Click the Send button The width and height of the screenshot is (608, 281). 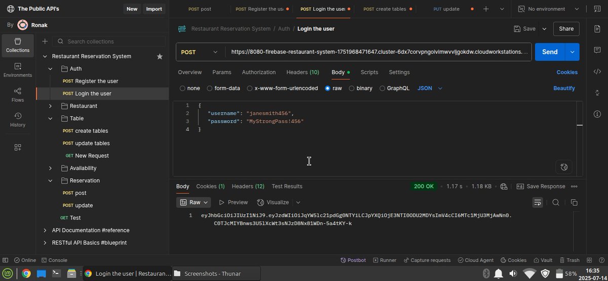coord(550,52)
